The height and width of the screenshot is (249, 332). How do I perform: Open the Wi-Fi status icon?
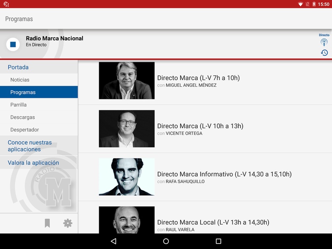[x=300, y=4]
